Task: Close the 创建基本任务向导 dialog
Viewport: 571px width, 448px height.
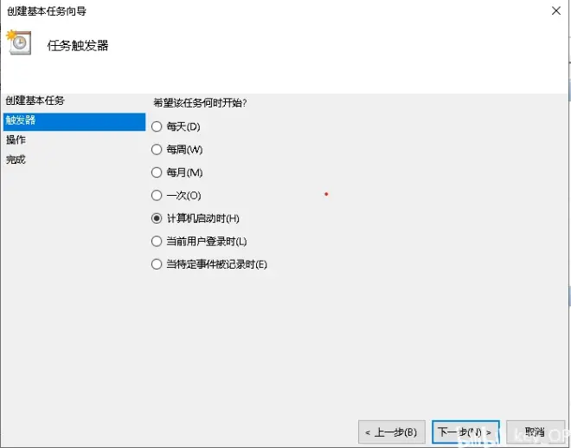Action: pyautogui.click(x=555, y=11)
